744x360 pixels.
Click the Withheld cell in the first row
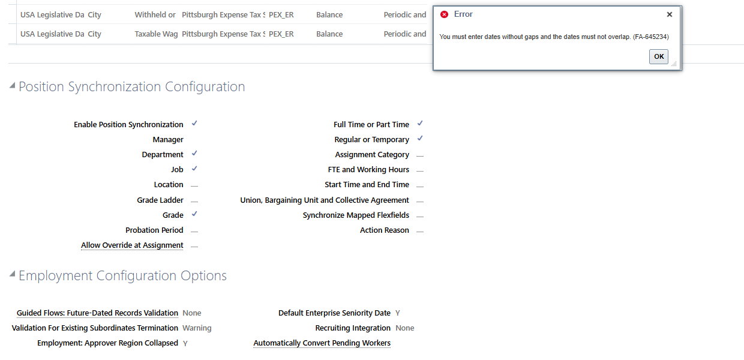coord(155,14)
